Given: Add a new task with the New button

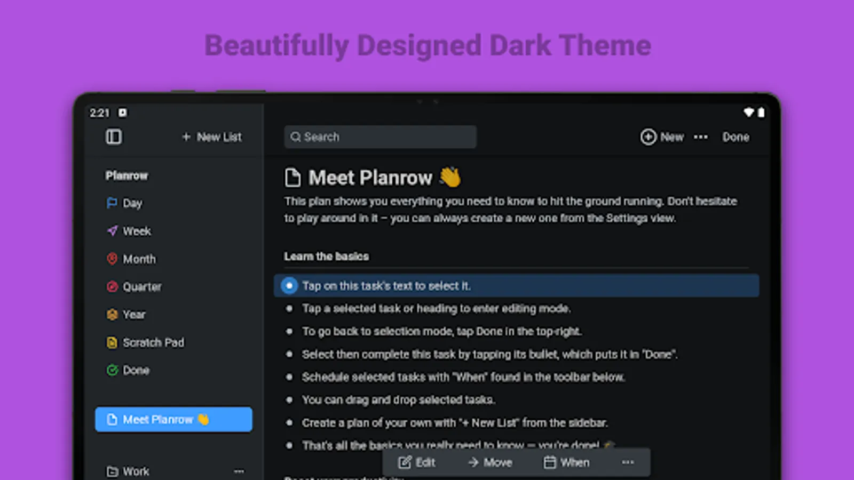Looking at the screenshot, I should [662, 137].
